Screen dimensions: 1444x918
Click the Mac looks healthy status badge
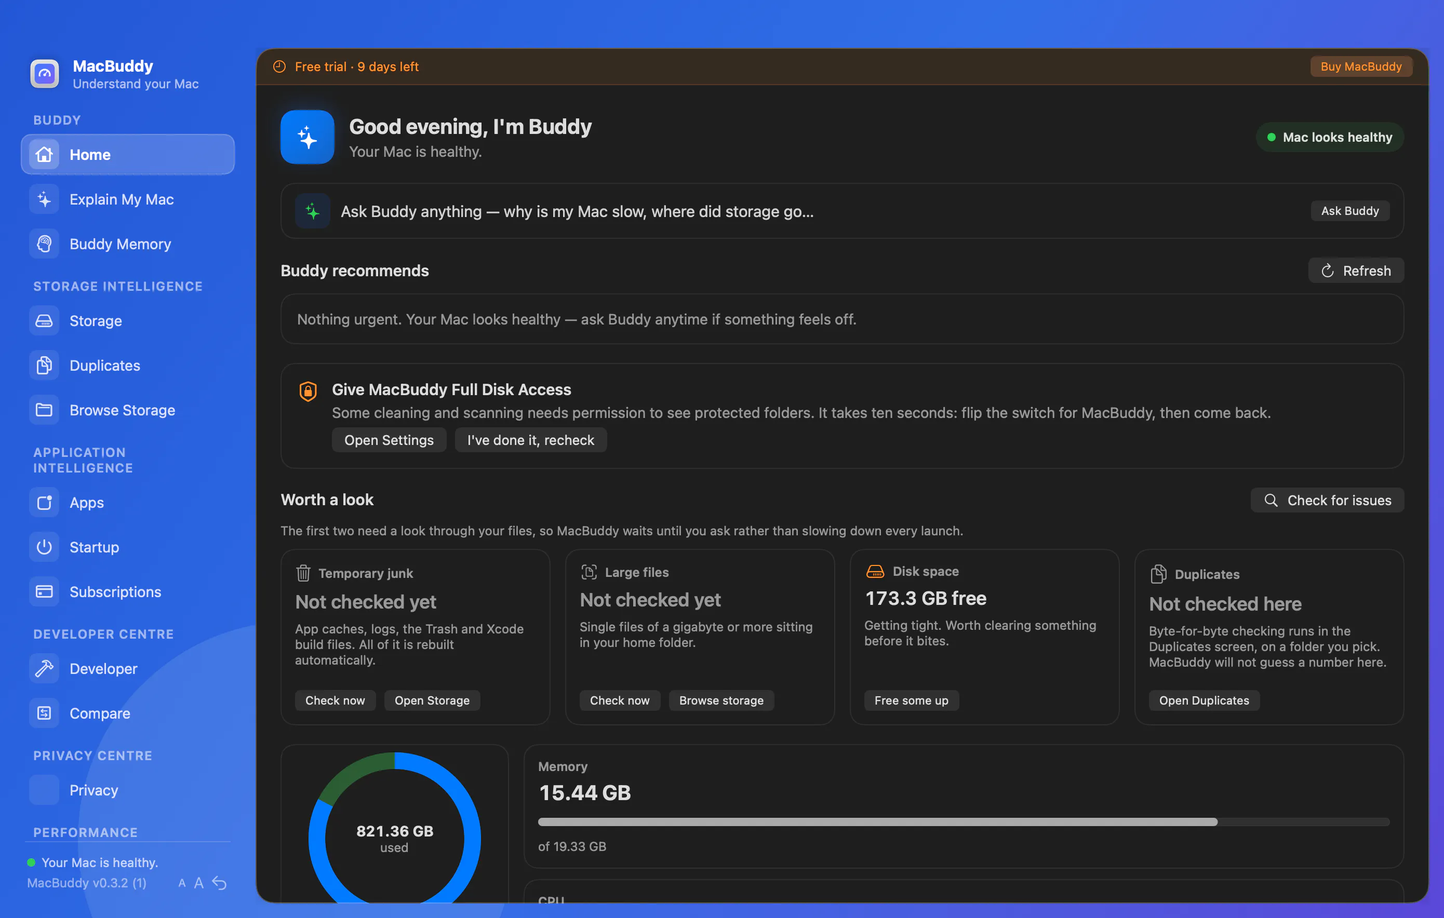pos(1329,137)
